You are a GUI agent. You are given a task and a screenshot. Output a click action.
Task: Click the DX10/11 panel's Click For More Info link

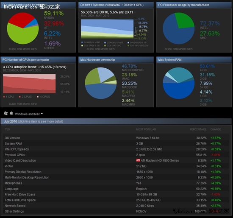point(100,49)
